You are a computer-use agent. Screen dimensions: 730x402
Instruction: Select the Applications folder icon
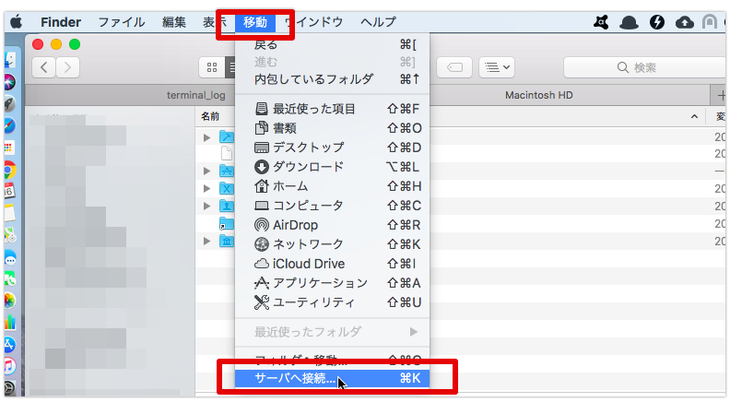227,171
